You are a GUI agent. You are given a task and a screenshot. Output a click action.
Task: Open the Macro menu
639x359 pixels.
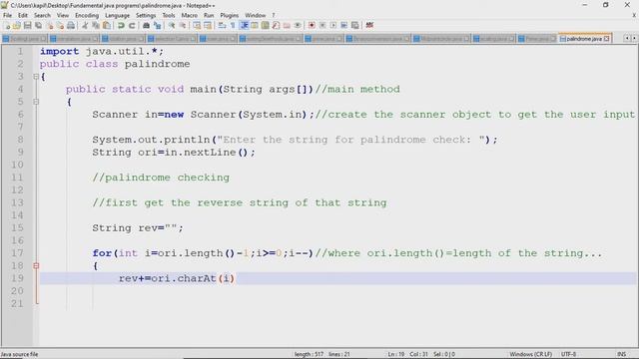coord(190,15)
